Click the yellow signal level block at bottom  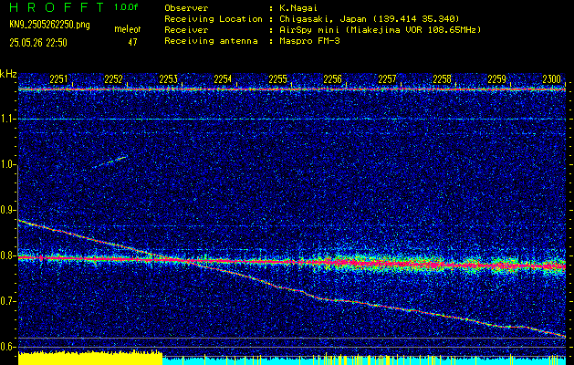pyautogui.click(x=90, y=358)
